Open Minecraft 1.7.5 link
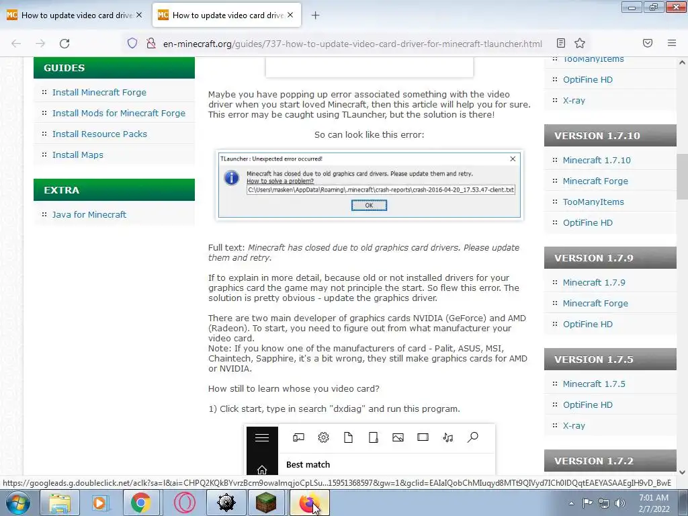688x516 pixels. point(594,384)
